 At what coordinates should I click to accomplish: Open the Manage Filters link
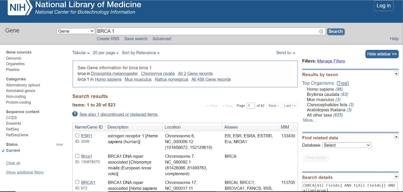pos(331,61)
